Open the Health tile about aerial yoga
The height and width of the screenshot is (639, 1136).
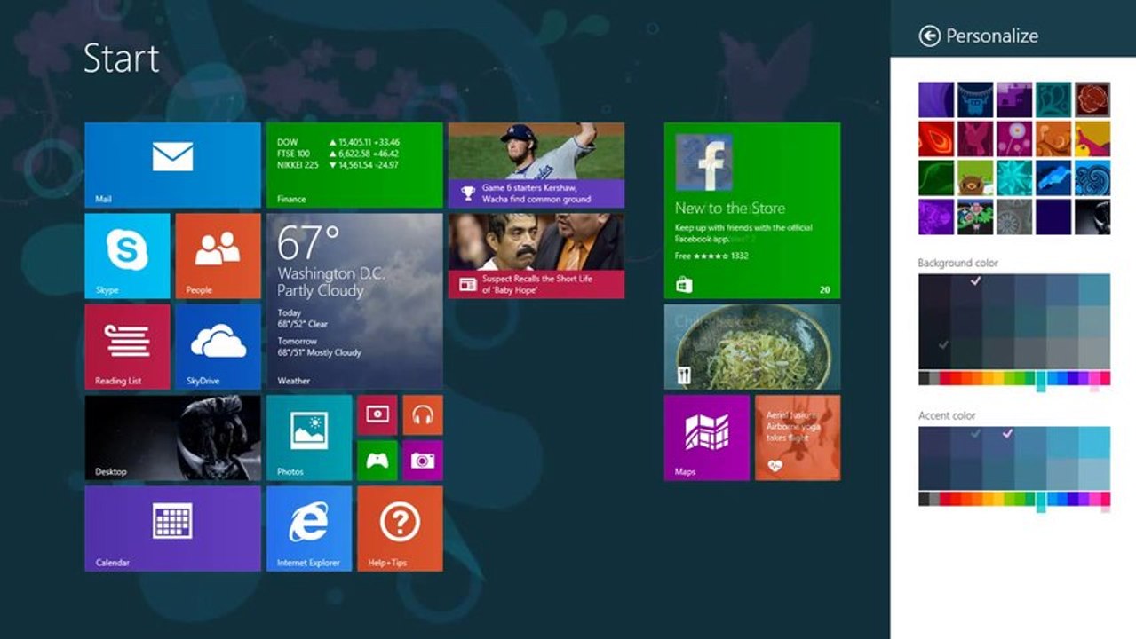798,438
